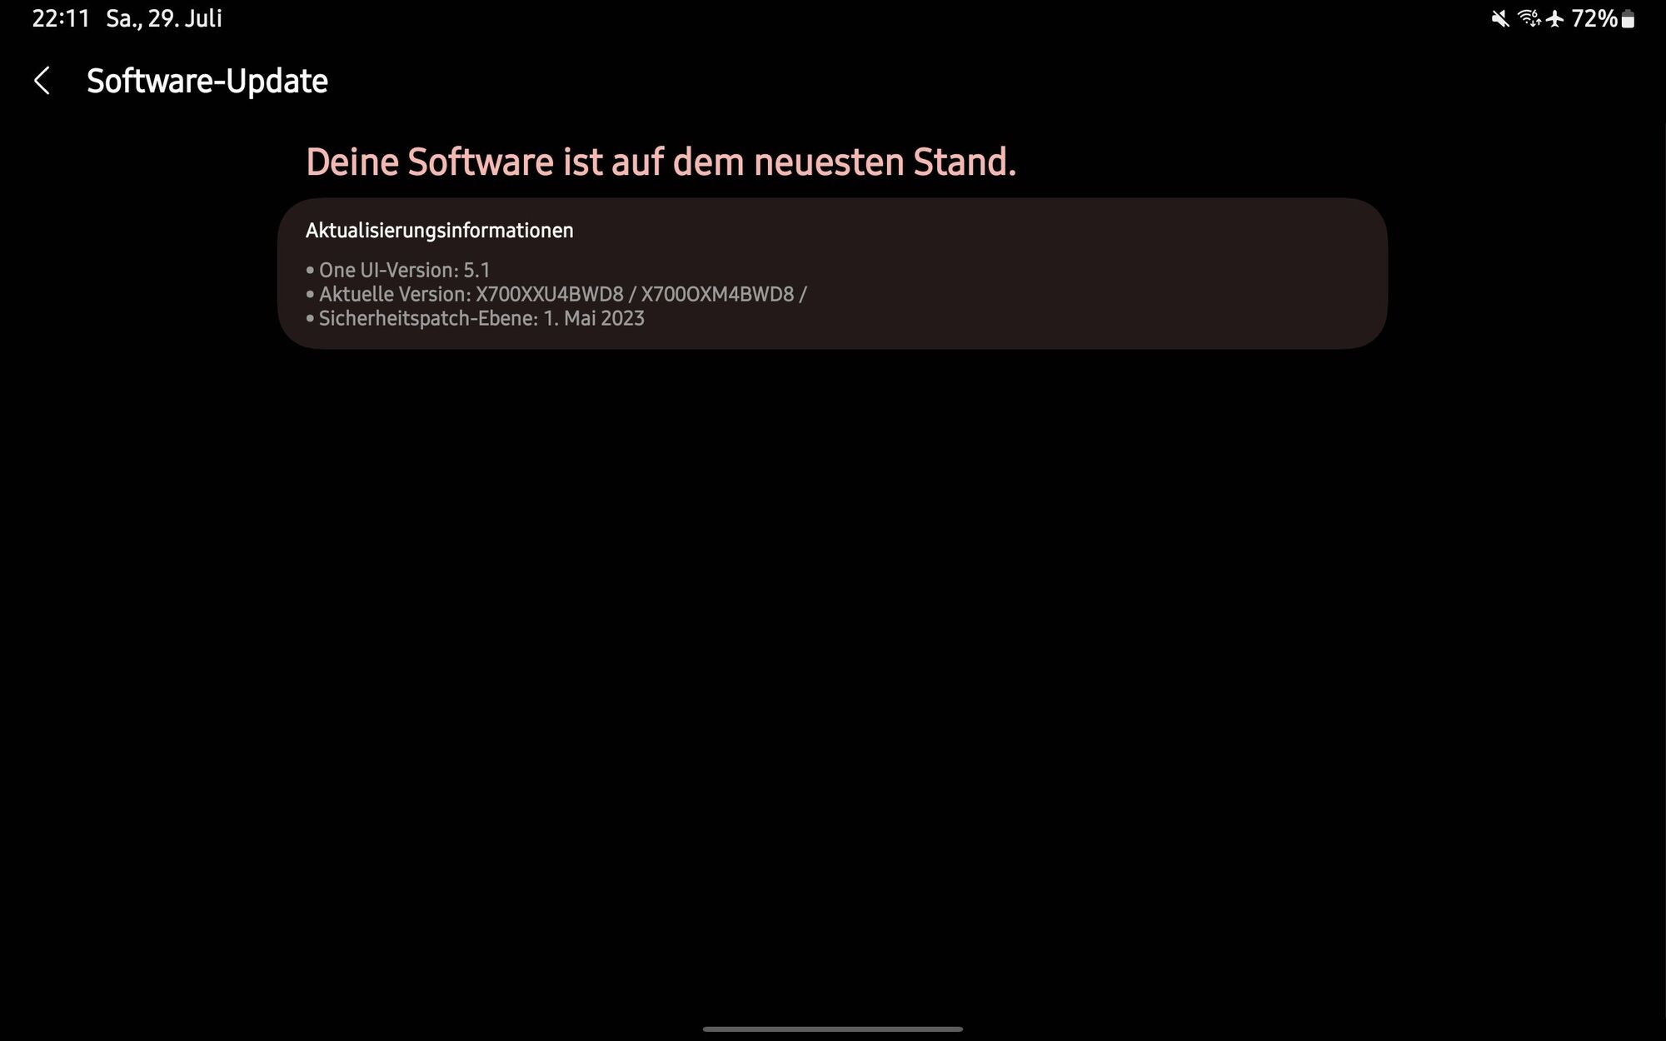Image resolution: width=1666 pixels, height=1041 pixels.
Task: Tap the airplane mode status icon
Action: coord(1555,18)
